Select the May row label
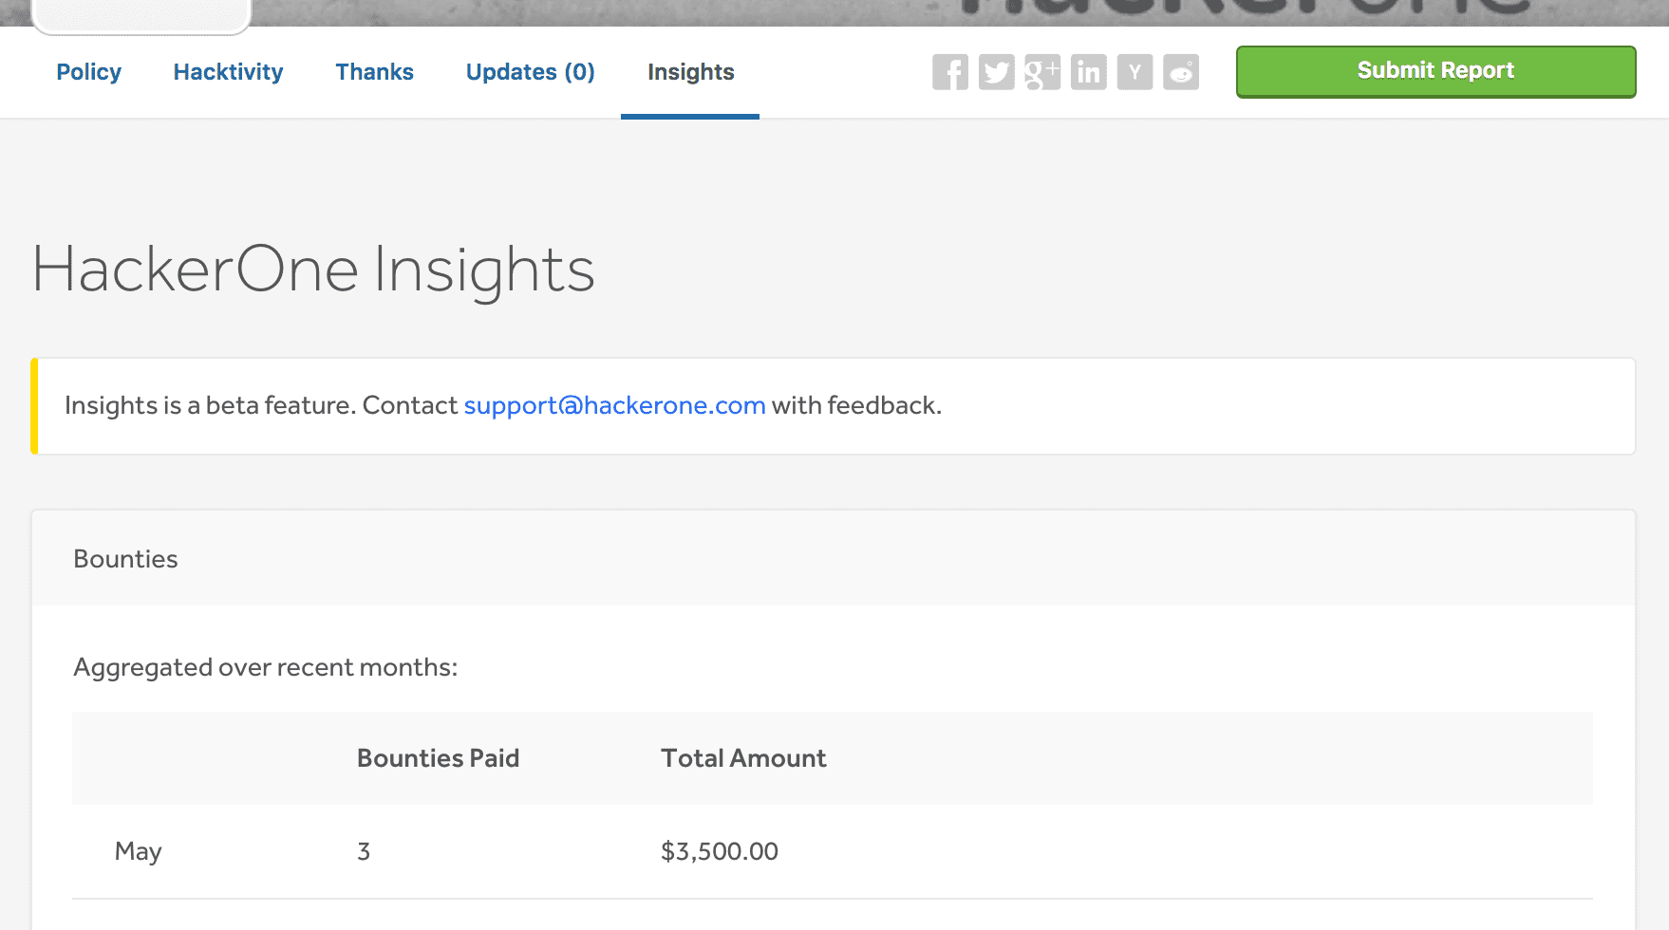 pyautogui.click(x=138, y=851)
